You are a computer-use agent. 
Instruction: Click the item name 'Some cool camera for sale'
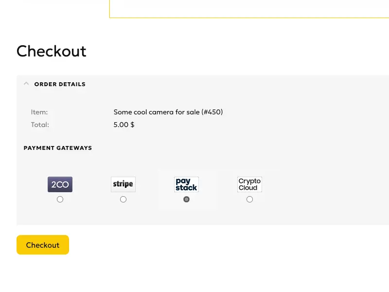(x=157, y=112)
